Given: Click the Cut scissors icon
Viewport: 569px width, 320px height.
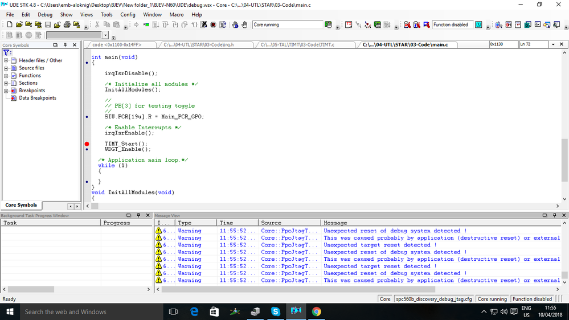Looking at the screenshot, I should [97, 24].
